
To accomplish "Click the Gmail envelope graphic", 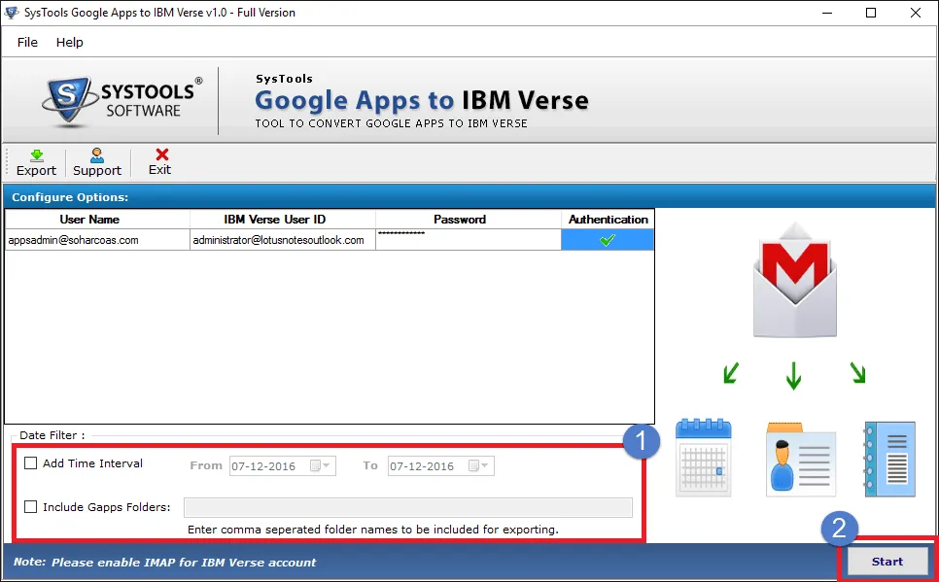I will [x=795, y=280].
